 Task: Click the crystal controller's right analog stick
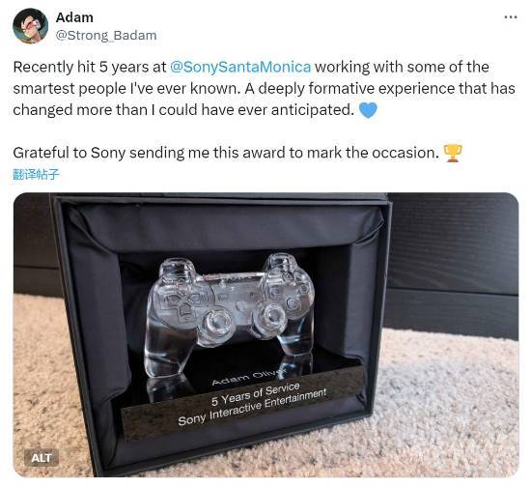pos(270,318)
